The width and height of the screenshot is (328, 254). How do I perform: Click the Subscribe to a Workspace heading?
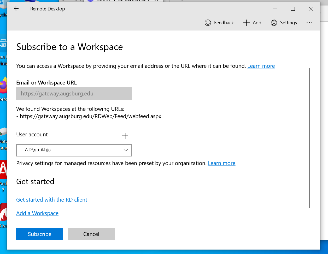pyautogui.click(x=69, y=47)
